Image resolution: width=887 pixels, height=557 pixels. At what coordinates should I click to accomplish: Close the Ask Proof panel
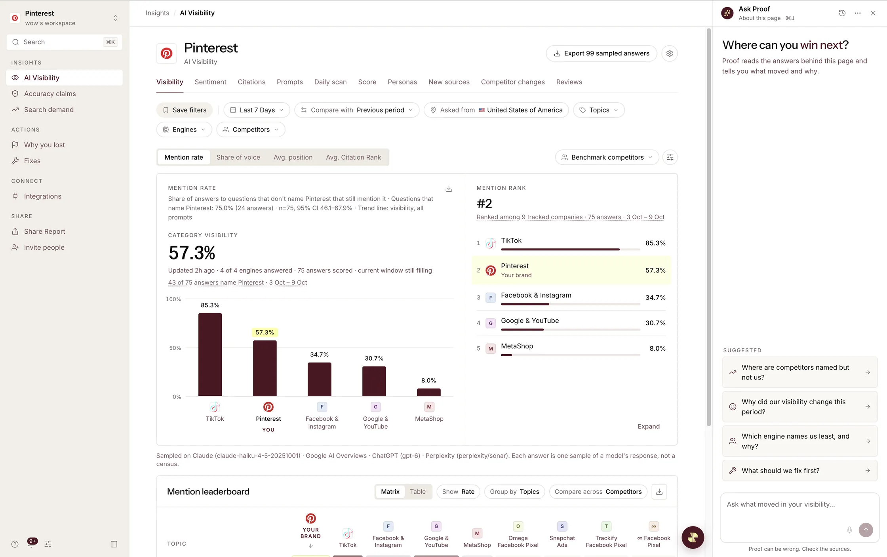pos(873,13)
